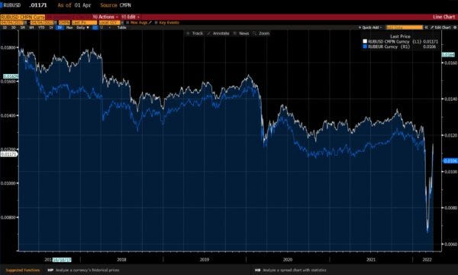This screenshot has width=458, height=275.
Task: Switch to Table view
Action: [x=122, y=27]
